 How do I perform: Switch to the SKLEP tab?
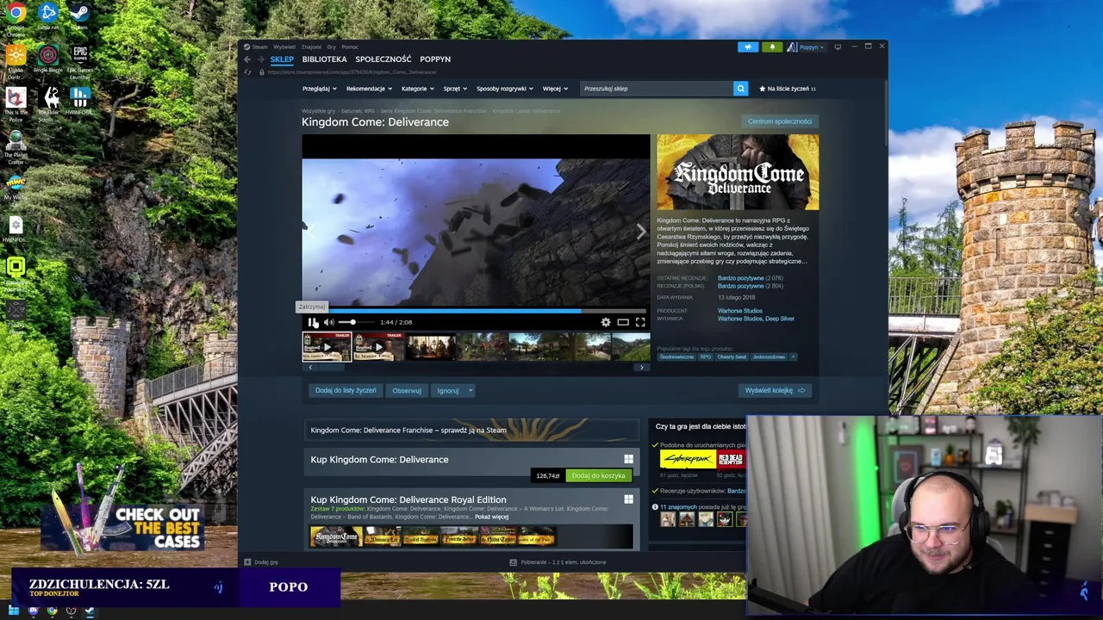point(282,59)
